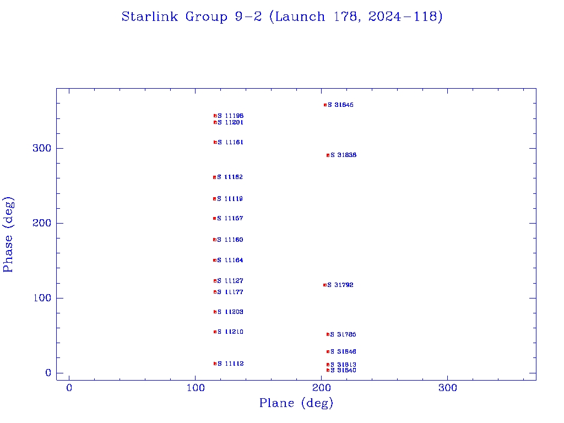Image resolution: width=564 pixels, height=423 pixels.
Task: Select the 'S 31840' satellite label
Action: click(343, 371)
